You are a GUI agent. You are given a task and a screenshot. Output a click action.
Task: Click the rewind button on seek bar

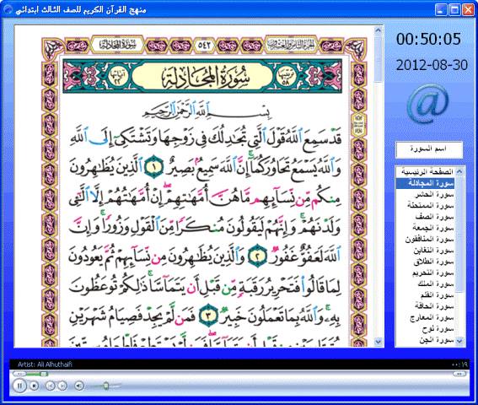point(19,374)
